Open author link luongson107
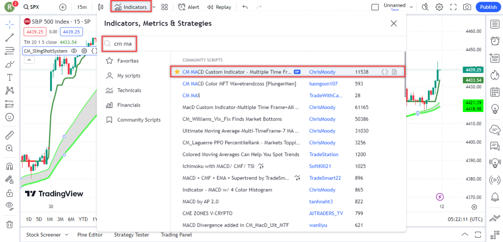 tap(323, 83)
